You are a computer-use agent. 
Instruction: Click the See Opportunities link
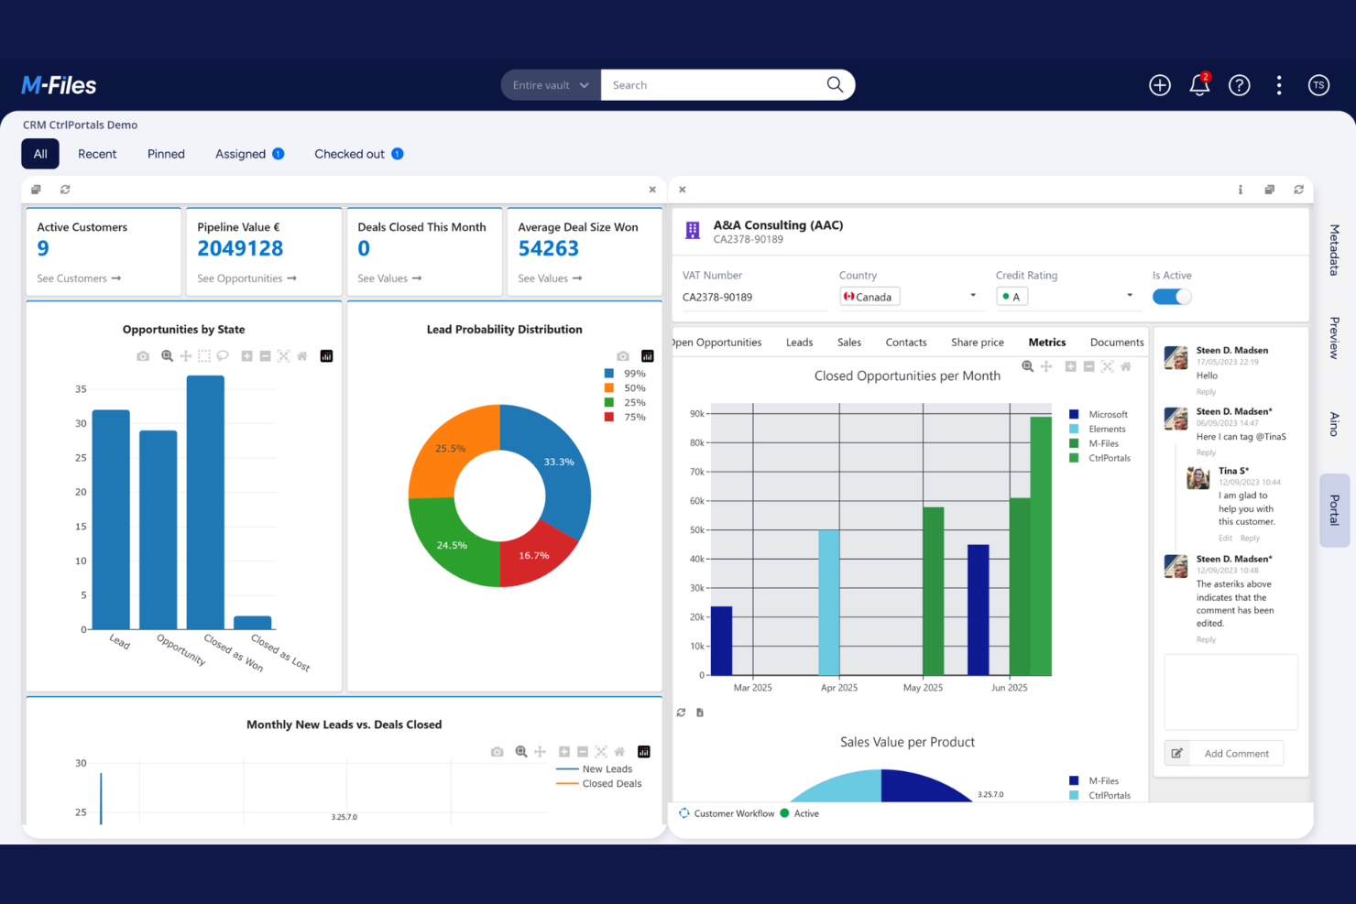tap(246, 278)
